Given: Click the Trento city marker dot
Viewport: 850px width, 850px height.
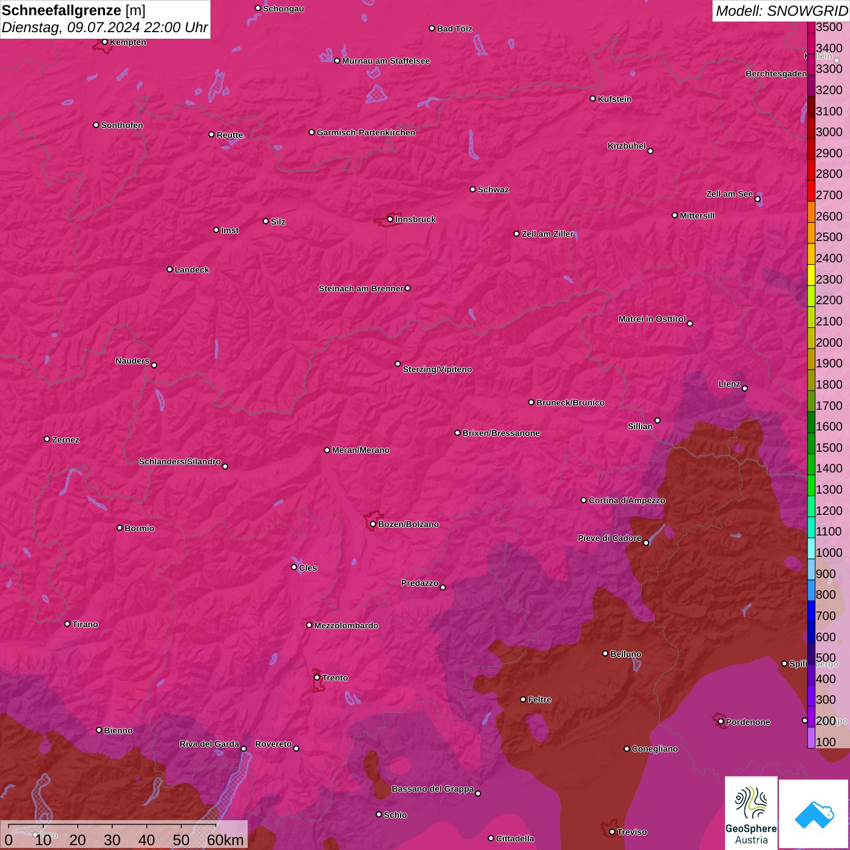Looking at the screenshot, I should pyautogui.click(x=317, y=678).
